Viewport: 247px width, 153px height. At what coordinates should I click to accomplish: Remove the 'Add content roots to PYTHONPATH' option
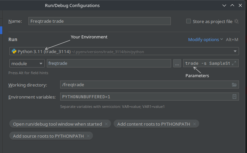coord(195,124)
